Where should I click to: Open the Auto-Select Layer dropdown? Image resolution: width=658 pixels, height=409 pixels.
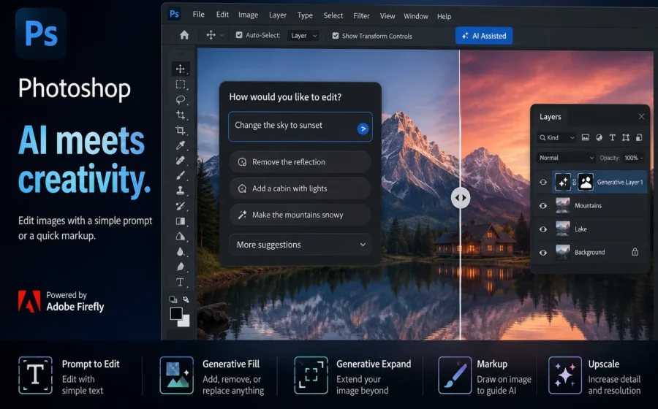(x=303, y=36)
